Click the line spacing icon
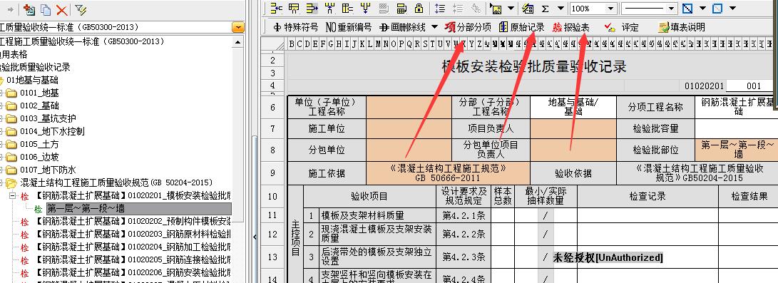Image resolution: width=778 pixels, height=283 pixels. 439,9
